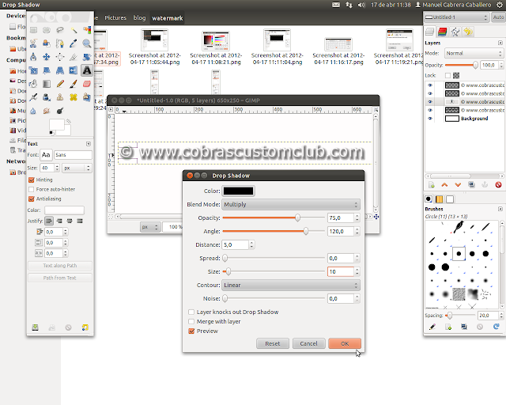Uncheck the Preview checkbox
This screenshot has height=405, width=506.
tap(191, 331)
